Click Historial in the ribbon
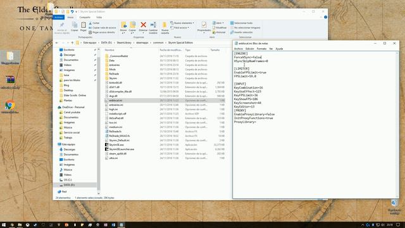Screen dimensions: 405x228 click(x=219, y=32)
